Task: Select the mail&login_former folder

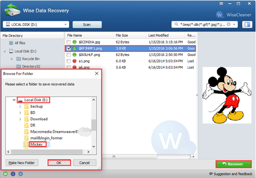Action: (x=46, y=138)
